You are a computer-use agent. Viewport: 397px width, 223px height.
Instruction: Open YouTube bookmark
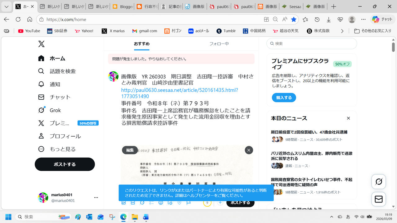pyautogui.click(x=29, y=31)
